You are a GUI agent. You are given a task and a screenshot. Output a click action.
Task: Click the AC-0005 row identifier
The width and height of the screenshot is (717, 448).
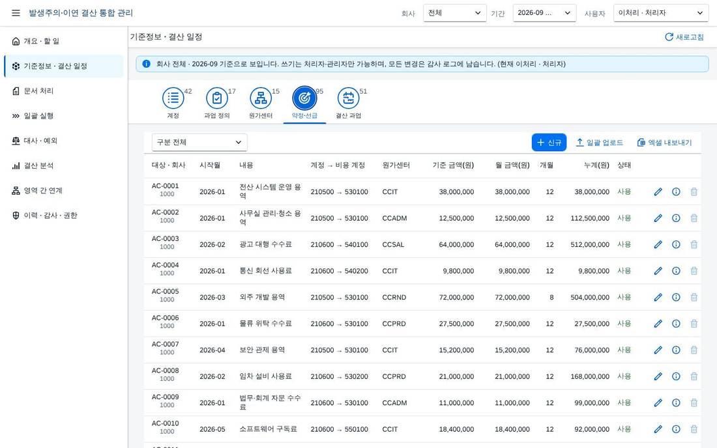pos(165,291)
